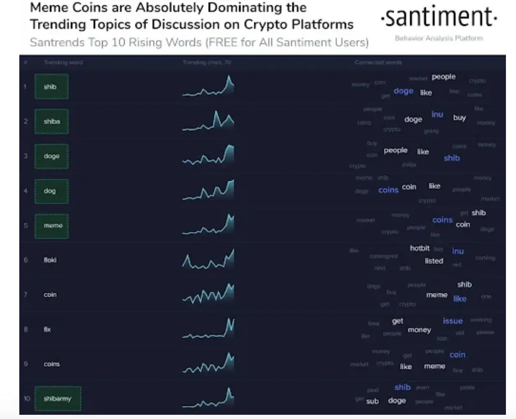Click the dog trending word badge
The width and height of the screenshot is (516, 419).
pyautogui.click(x=51, y=191)
